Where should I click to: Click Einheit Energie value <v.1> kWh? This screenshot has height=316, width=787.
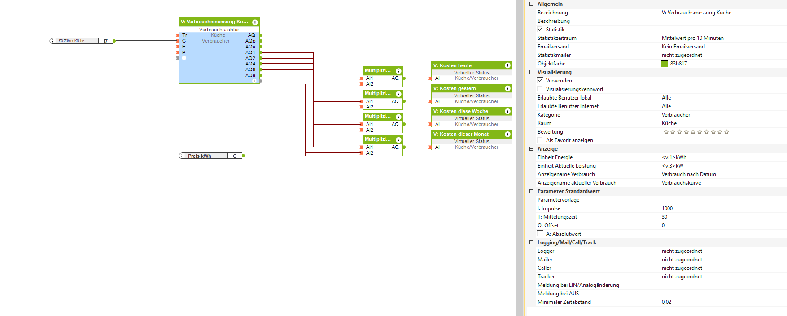point(723,157)
